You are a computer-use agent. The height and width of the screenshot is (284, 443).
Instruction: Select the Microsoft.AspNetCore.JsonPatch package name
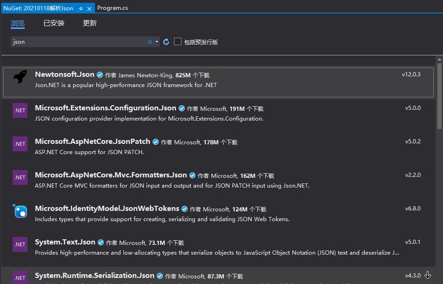[x=93, y=141]
